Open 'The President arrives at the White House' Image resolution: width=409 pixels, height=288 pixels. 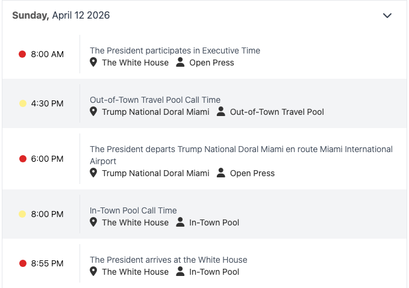[168, 260]
